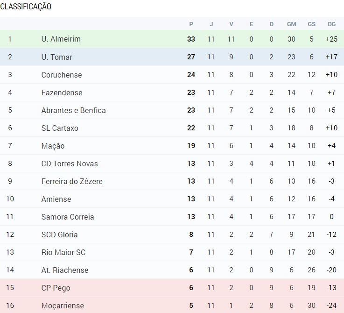Select SL Cartaxo in the standings

click(x=60, y=128)
